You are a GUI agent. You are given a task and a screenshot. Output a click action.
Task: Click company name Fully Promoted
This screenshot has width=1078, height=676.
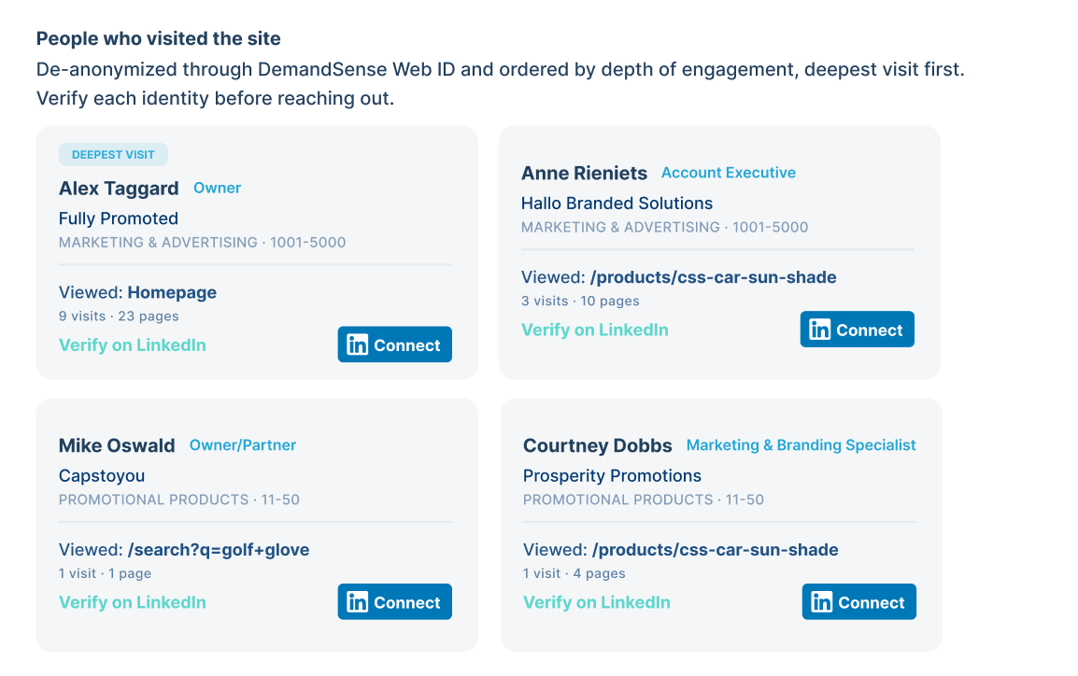coord(119,218)
